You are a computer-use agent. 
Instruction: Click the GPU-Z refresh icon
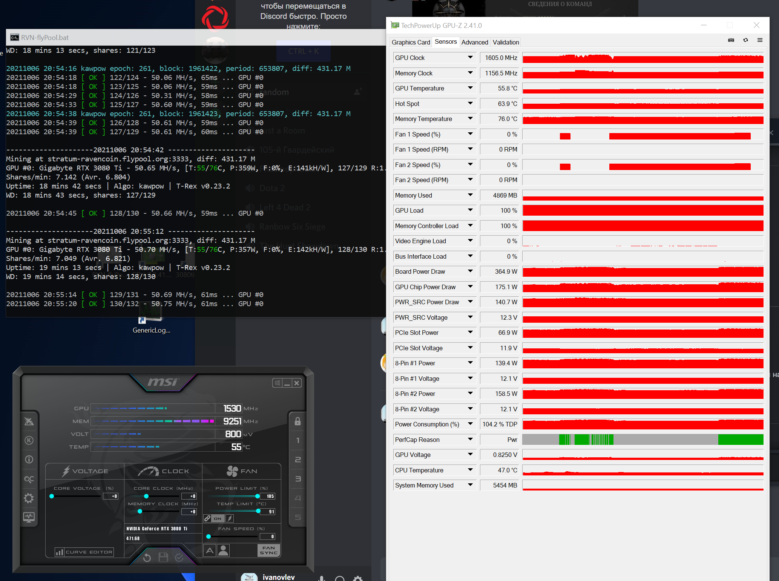(745, 40)
